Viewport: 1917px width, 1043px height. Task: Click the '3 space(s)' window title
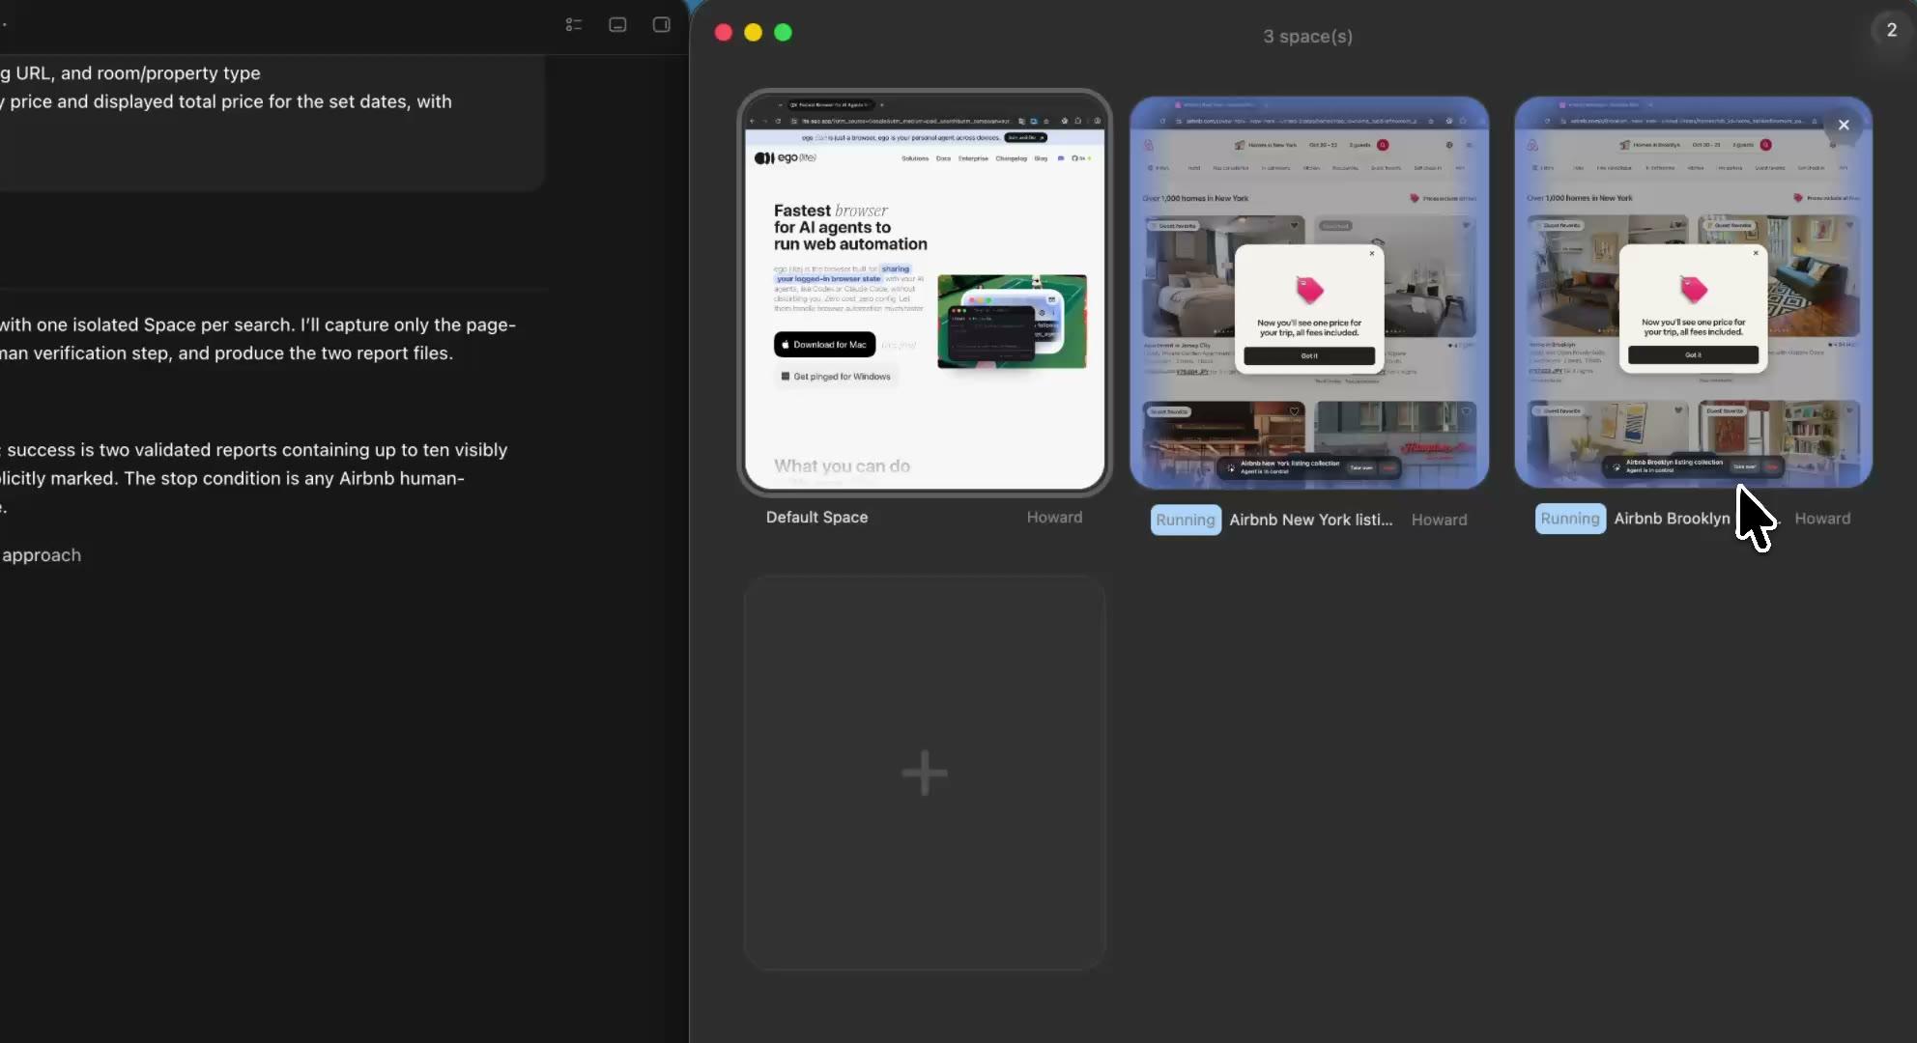1307,36
